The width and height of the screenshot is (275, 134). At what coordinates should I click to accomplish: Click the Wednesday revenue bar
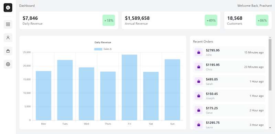click(87, 94)
